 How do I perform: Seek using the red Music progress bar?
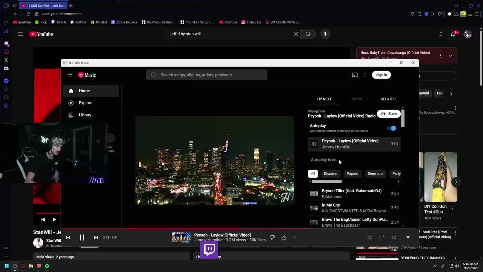pyautogui.click(x=240, y=229)
